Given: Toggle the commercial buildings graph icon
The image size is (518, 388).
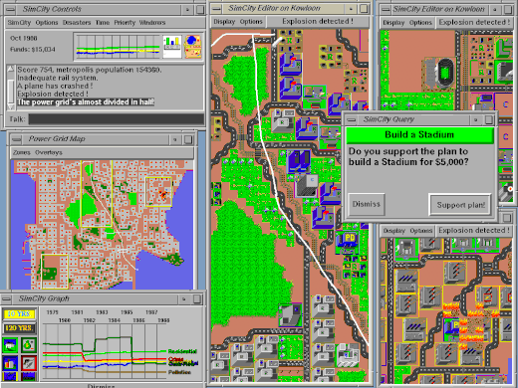Looking at the screenshot, I should pyautogui.click(x=10, y=363).
